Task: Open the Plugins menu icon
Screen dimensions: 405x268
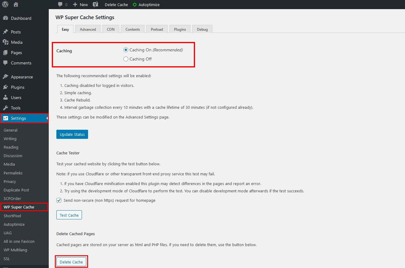Action: point(6,87)
